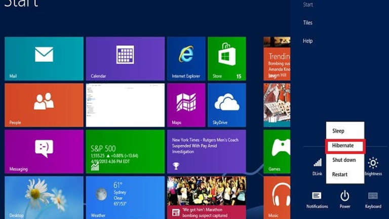
Task: Launch the Internet Explorer tile
Action: tap(186, 59)
